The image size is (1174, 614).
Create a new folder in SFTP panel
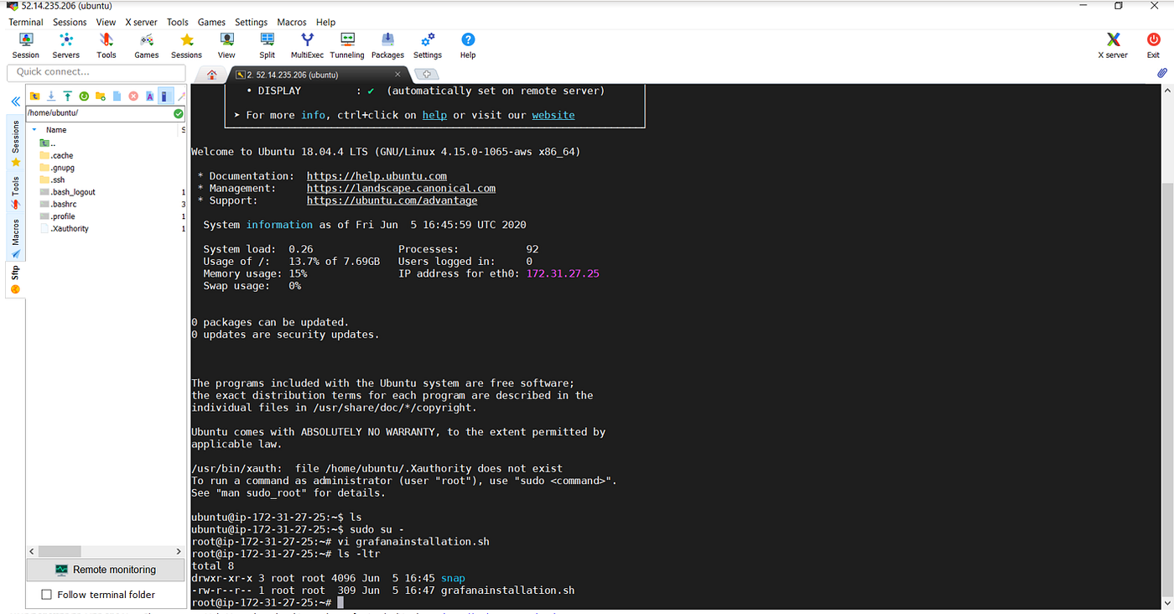[100, 96]
